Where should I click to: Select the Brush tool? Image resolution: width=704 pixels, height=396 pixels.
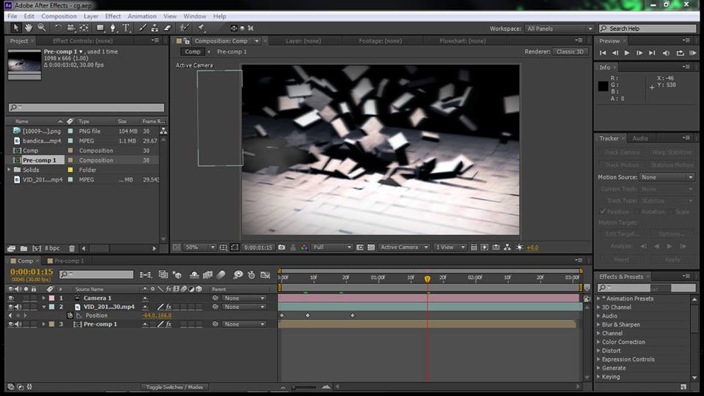[x=142, y=28]
